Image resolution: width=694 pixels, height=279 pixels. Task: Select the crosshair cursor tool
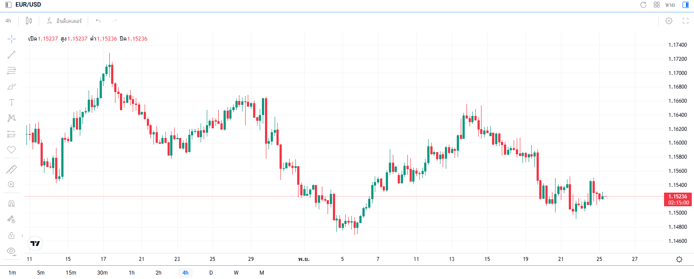coord(11,39)
